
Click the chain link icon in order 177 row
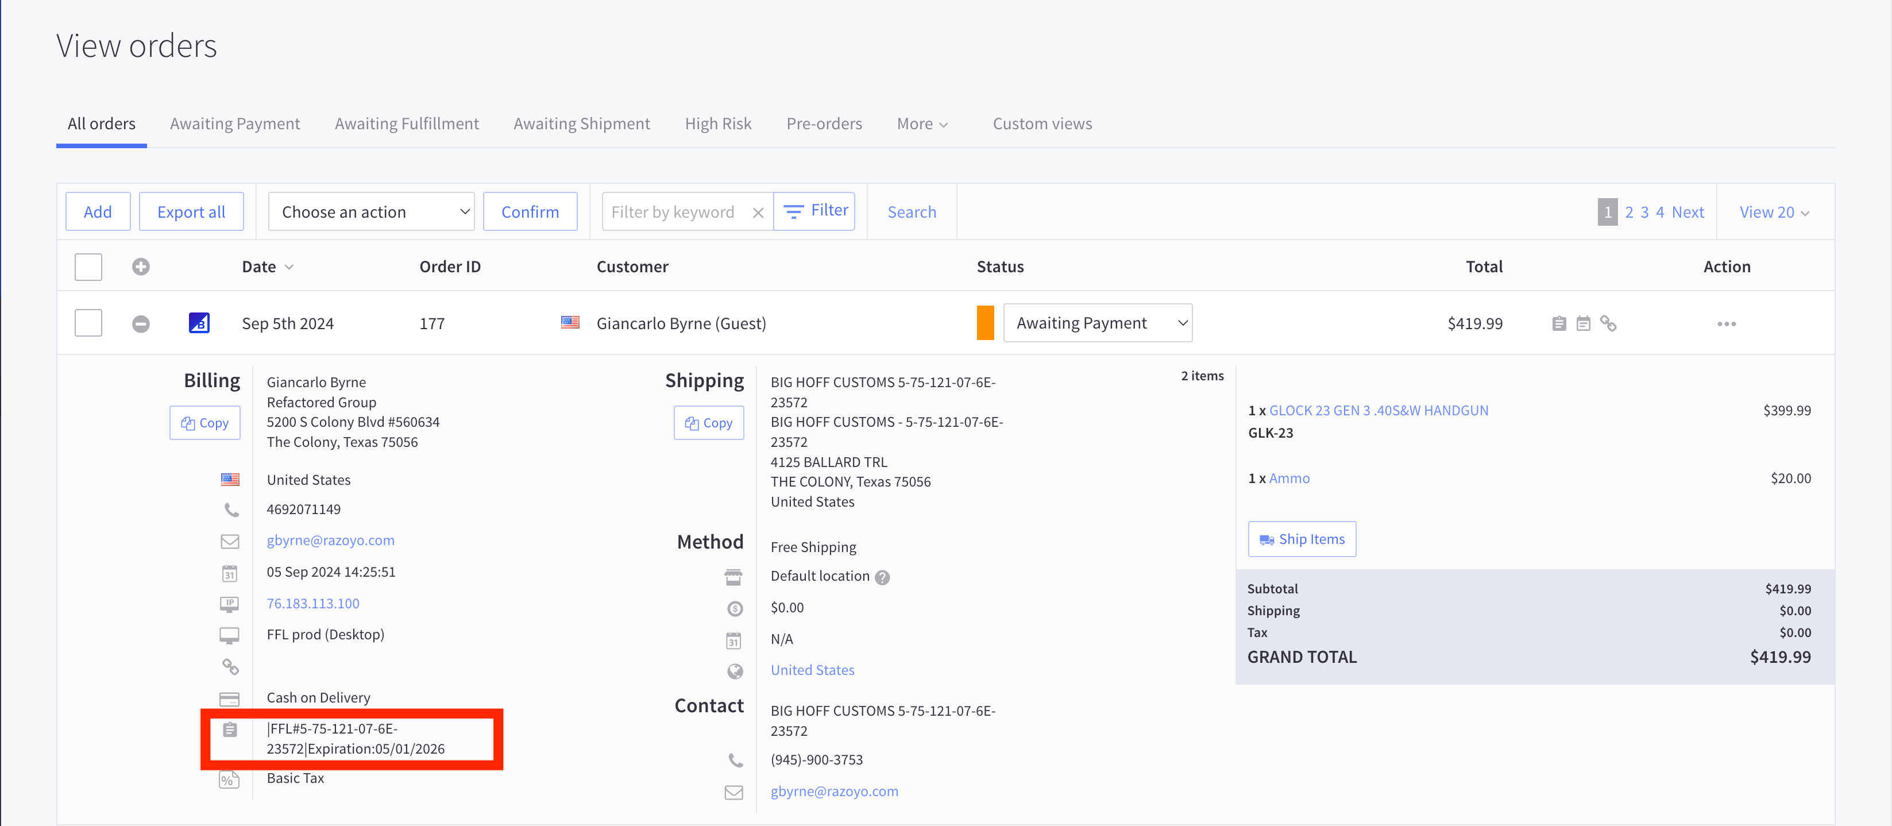(1608, 324)
